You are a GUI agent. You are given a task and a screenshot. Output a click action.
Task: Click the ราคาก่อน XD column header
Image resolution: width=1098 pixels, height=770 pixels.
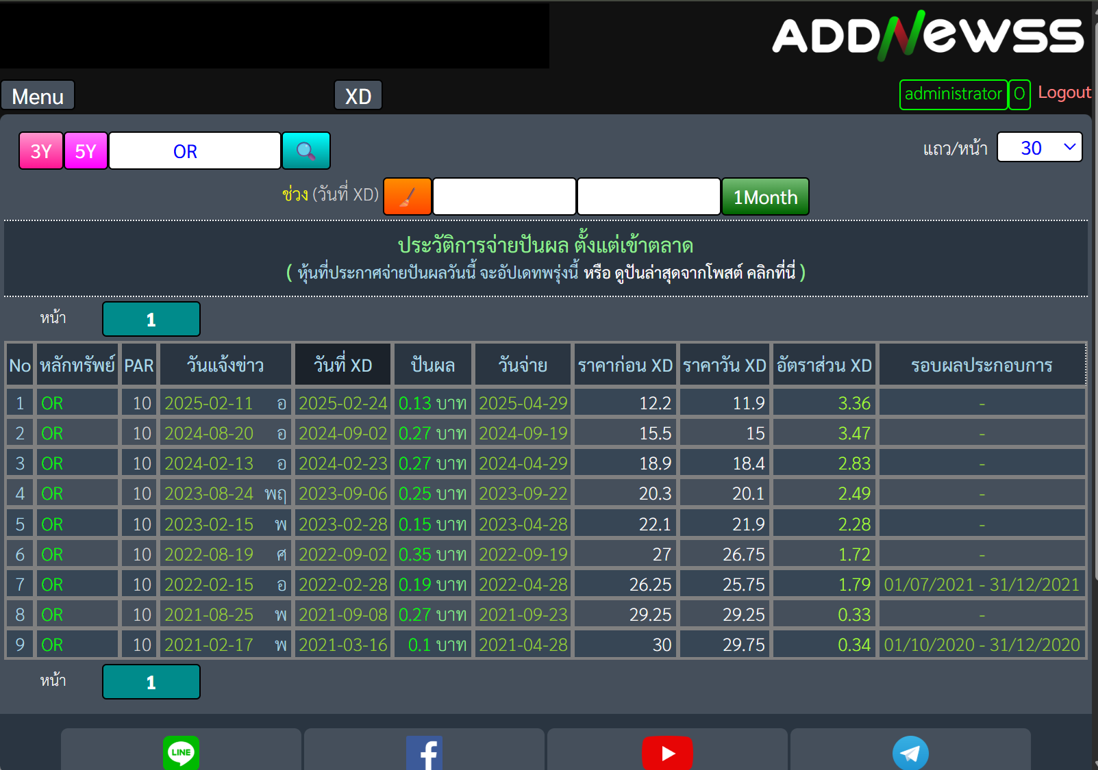pos(625,365)
